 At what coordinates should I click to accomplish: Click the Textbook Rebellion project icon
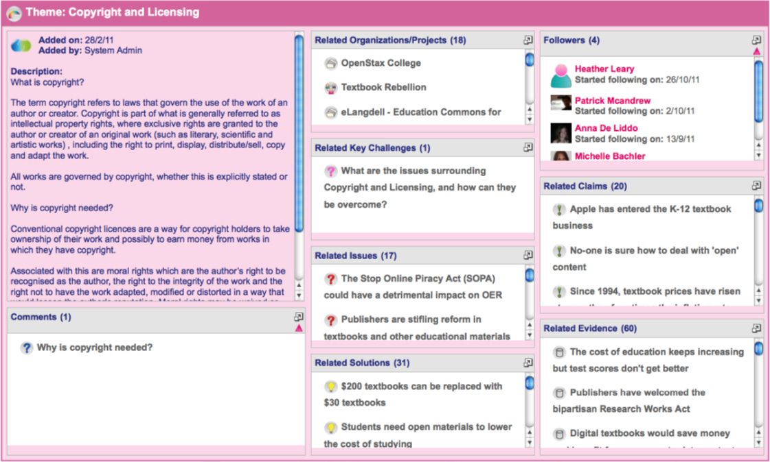331,88
